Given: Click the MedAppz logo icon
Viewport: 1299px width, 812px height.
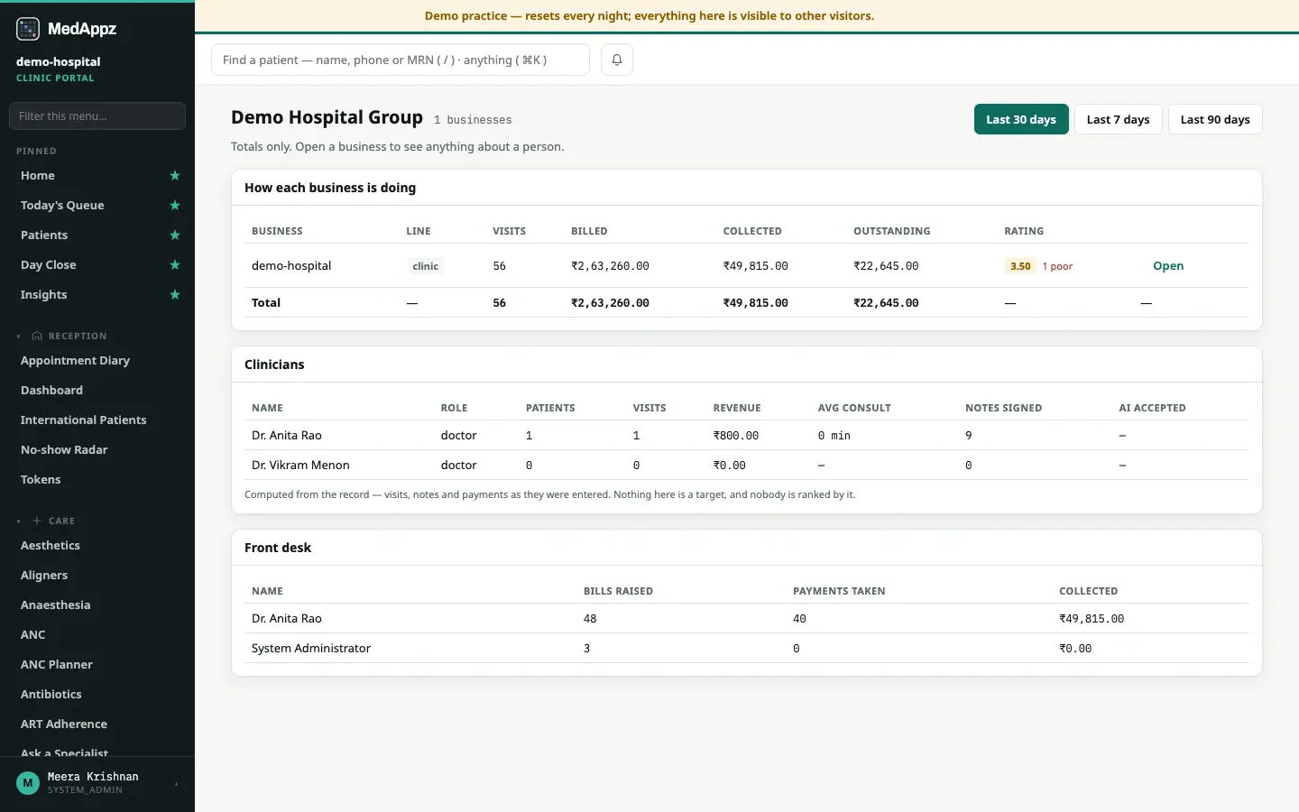Looking at the screenshot, I should tap(28, 29).
